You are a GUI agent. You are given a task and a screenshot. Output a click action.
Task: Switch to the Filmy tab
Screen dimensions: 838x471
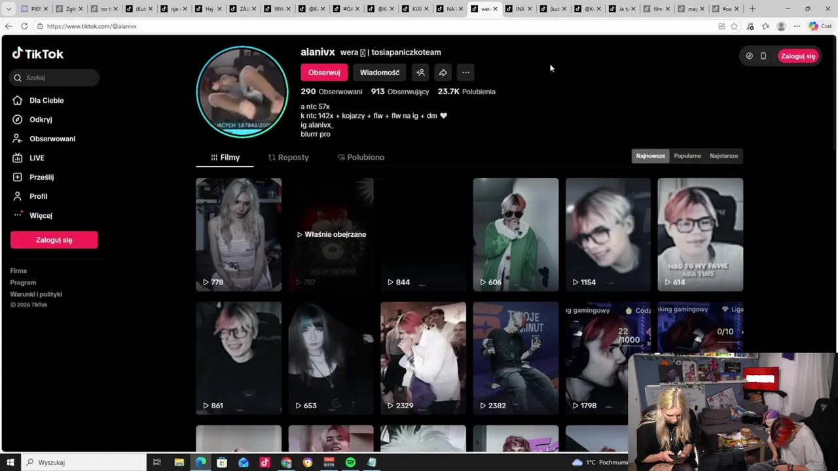(225, 158)
